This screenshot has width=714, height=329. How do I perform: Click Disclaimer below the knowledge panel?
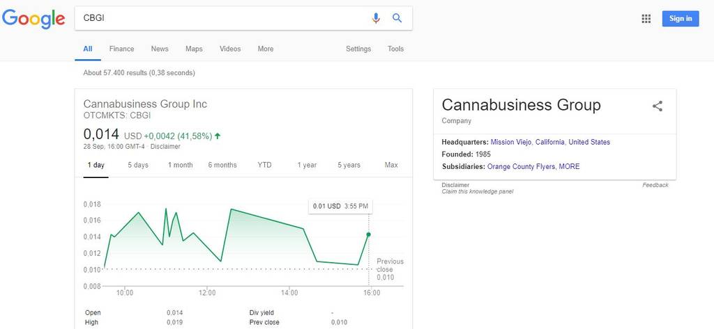click(x=455, y=185)
